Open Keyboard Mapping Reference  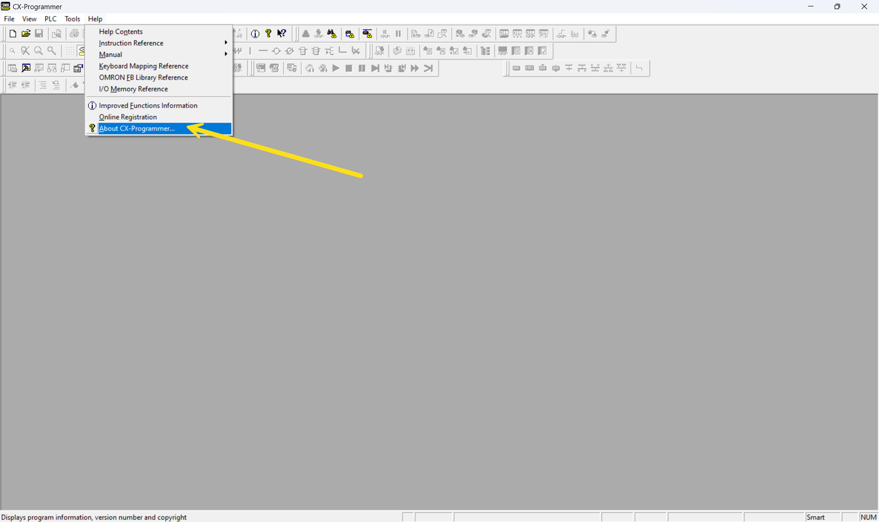pos(143,66)
